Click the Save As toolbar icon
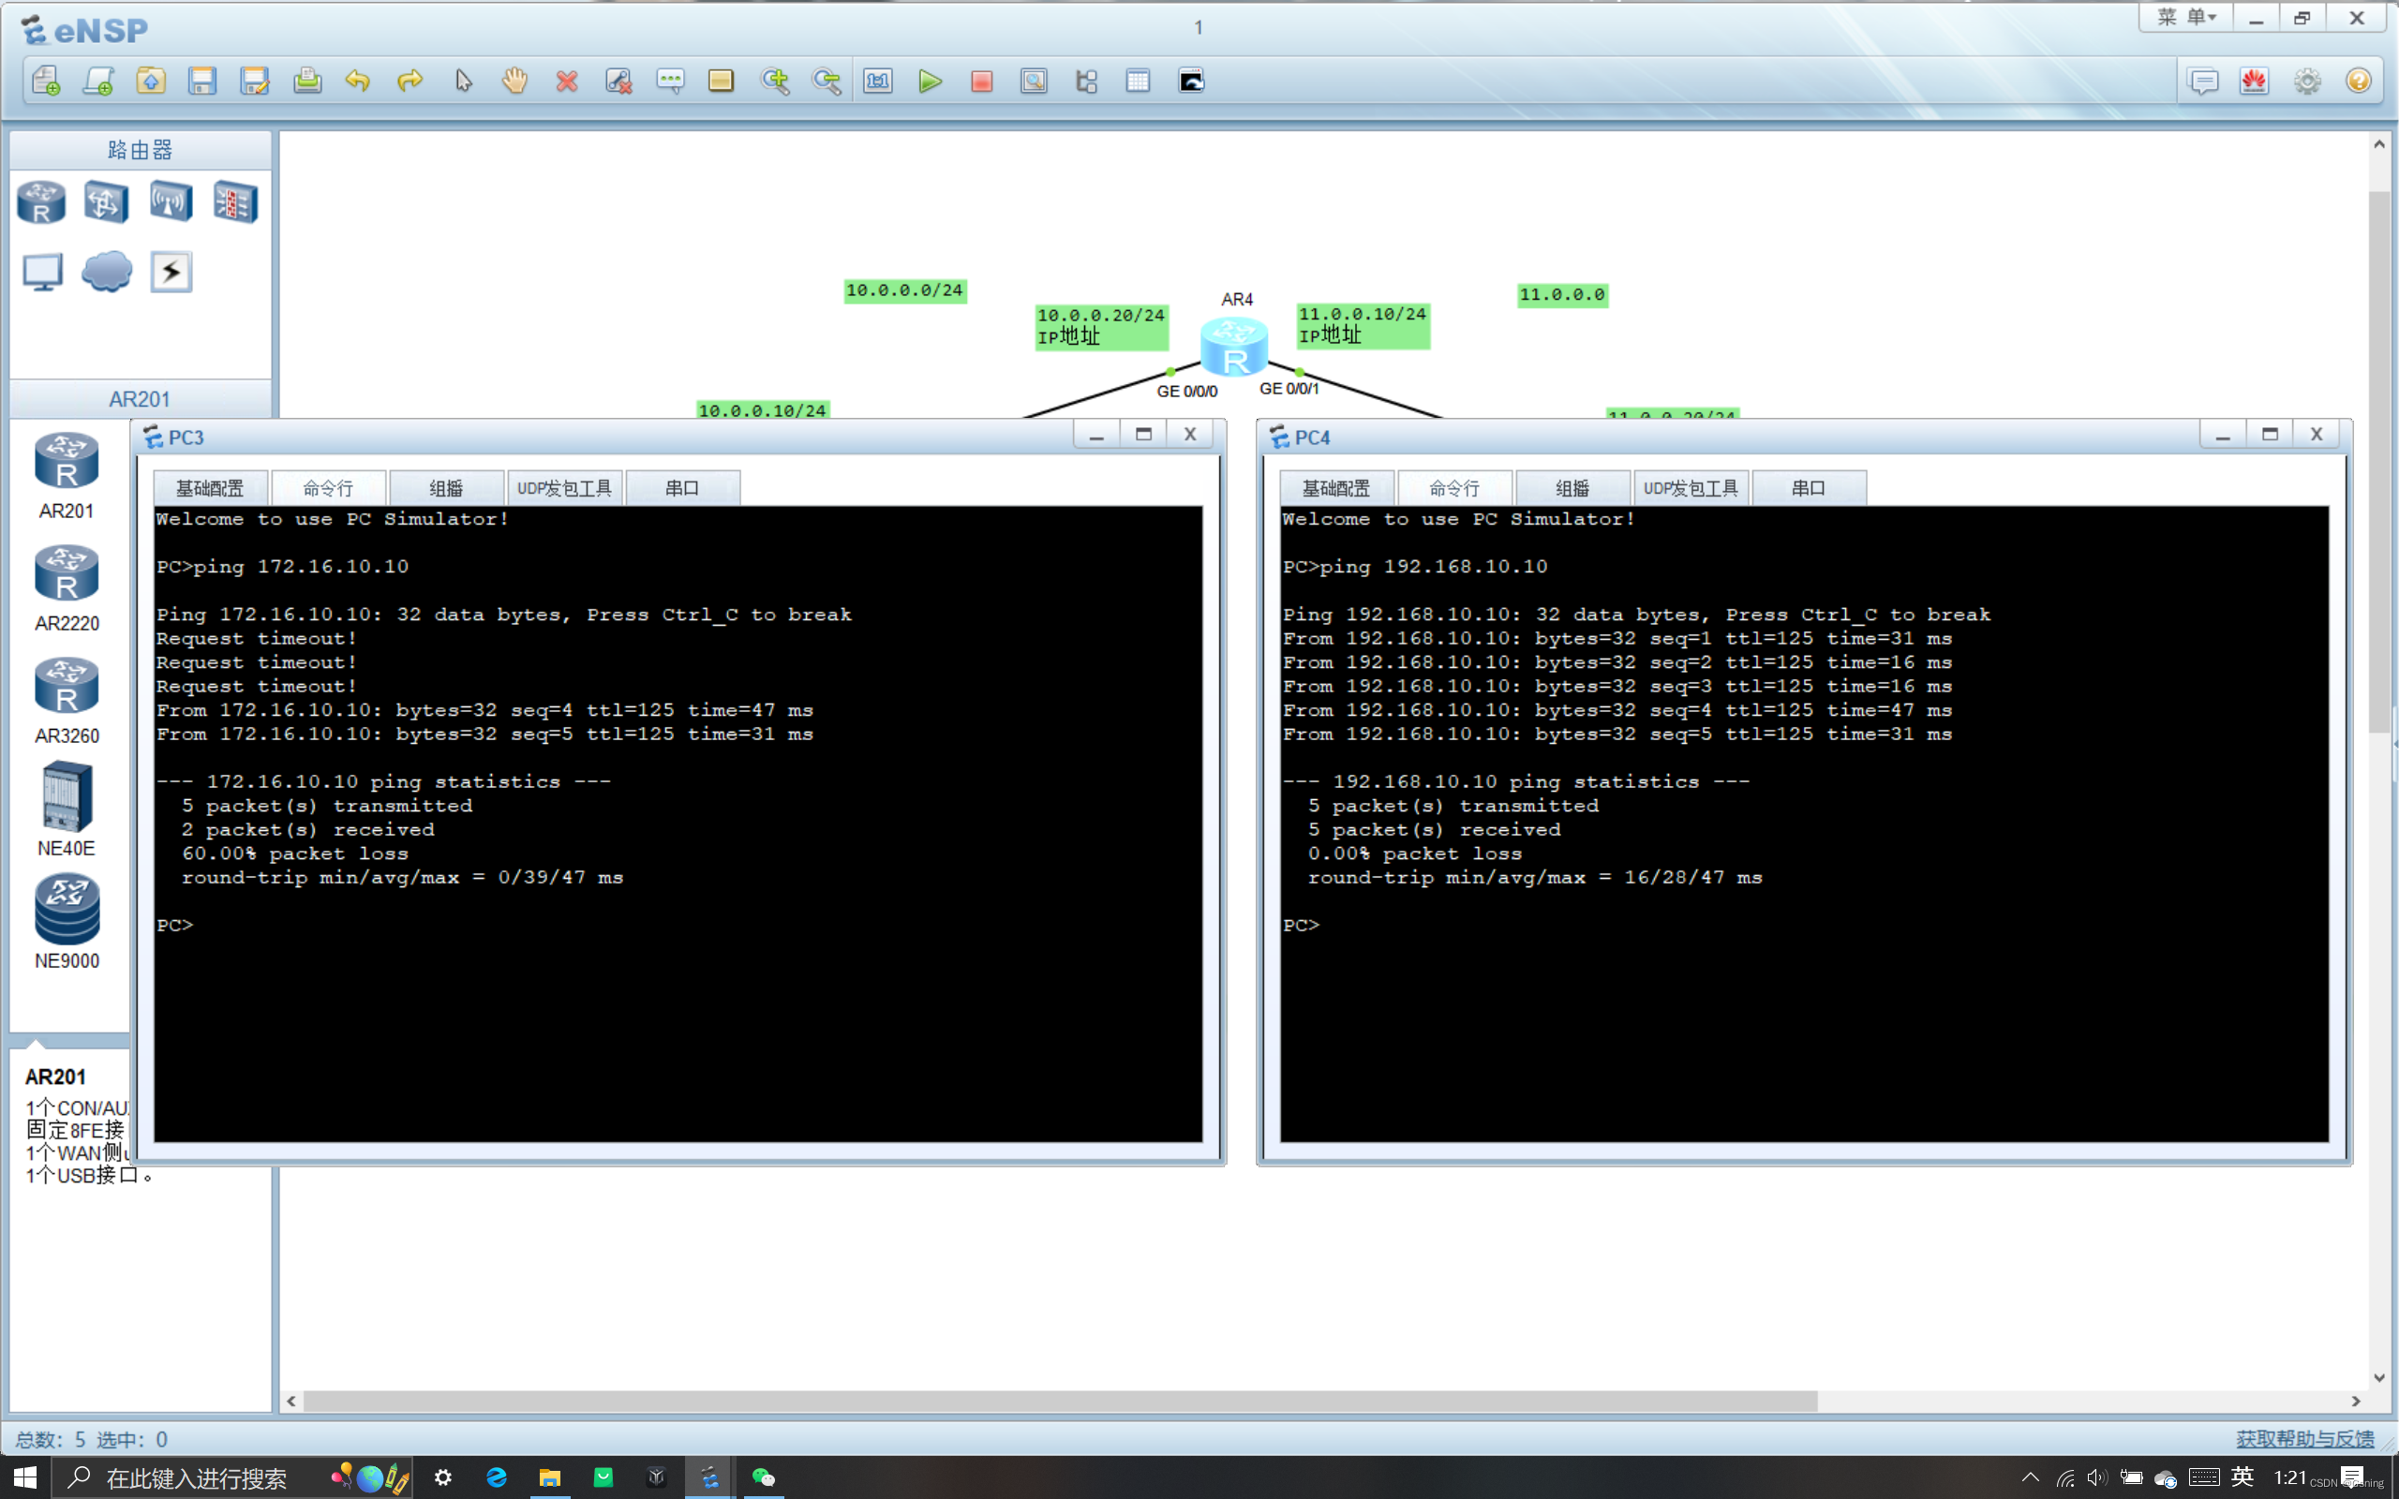Screen dimensions: 2399x1499 point(255,82)
